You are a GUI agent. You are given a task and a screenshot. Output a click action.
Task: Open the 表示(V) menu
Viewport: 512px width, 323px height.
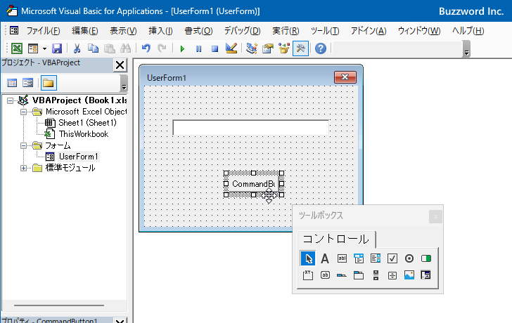pos(123,31)
